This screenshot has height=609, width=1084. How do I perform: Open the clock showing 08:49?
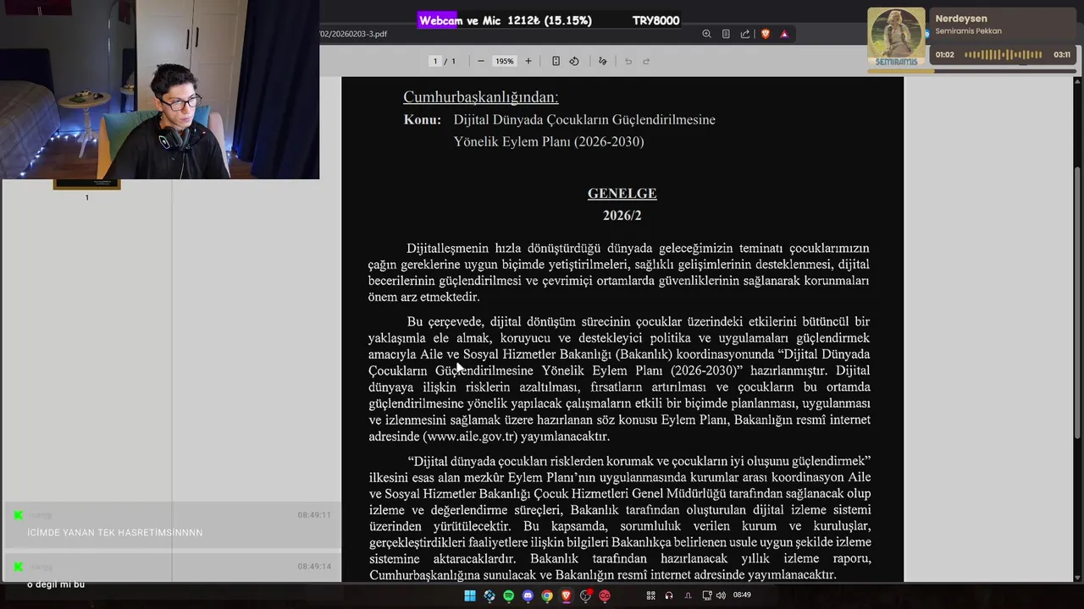742,595
